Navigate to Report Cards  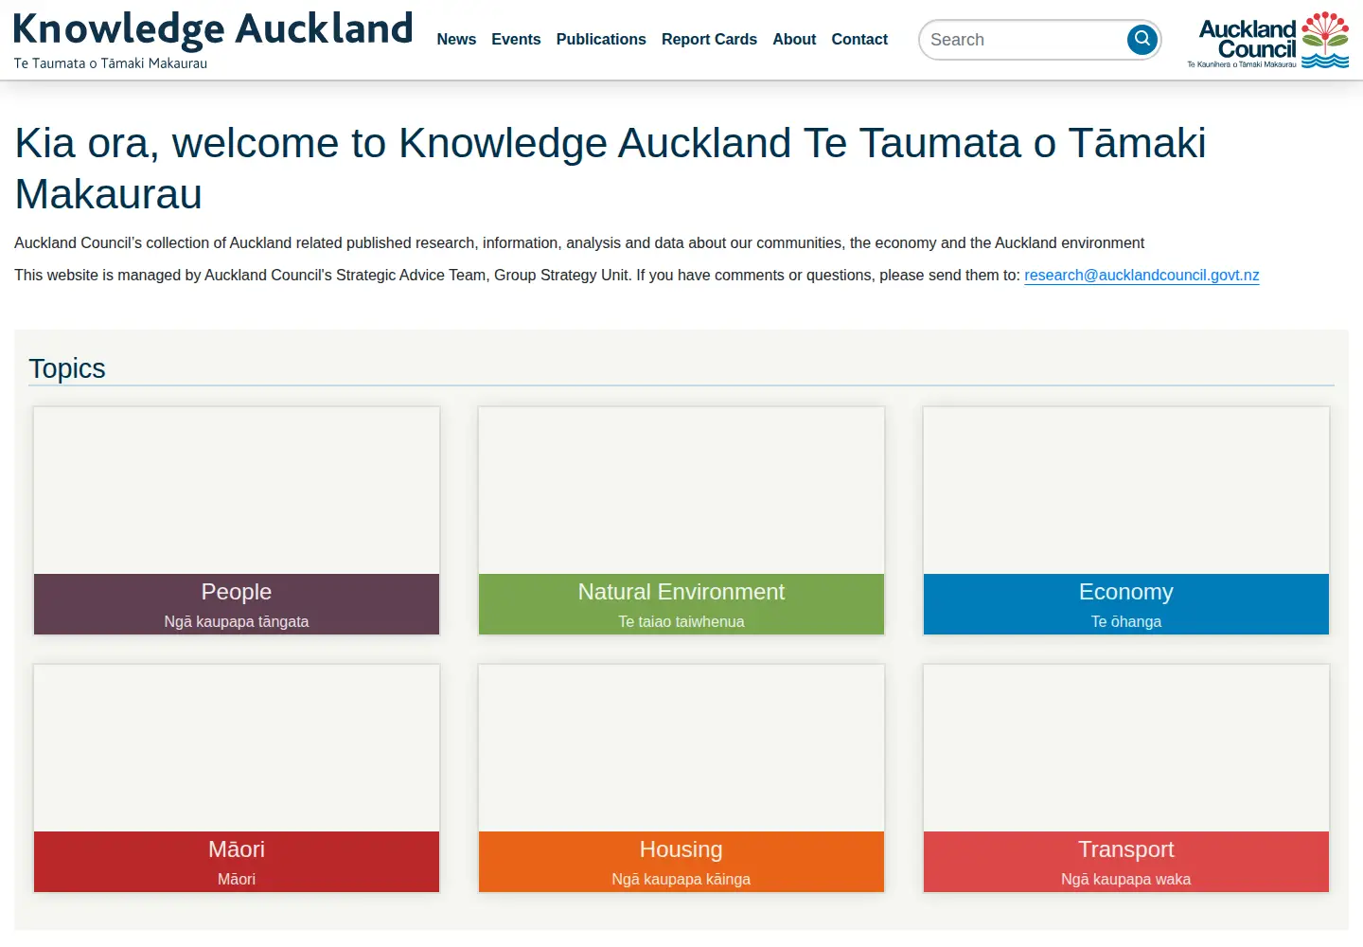point(709,40)
